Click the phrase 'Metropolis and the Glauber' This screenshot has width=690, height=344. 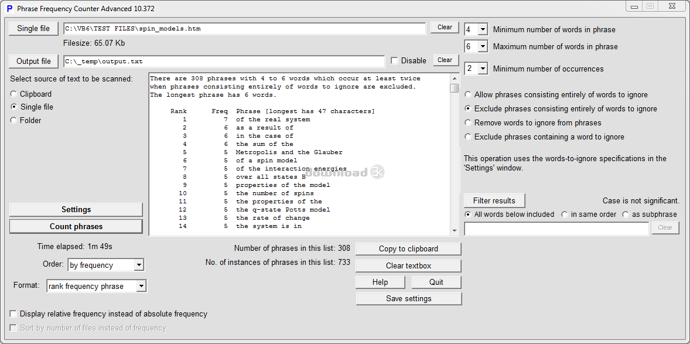pos(289,152)
